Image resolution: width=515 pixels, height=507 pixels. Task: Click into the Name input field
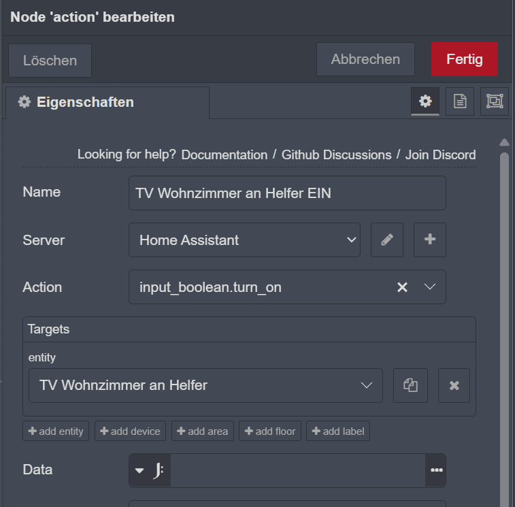click(x=287, y=193)
